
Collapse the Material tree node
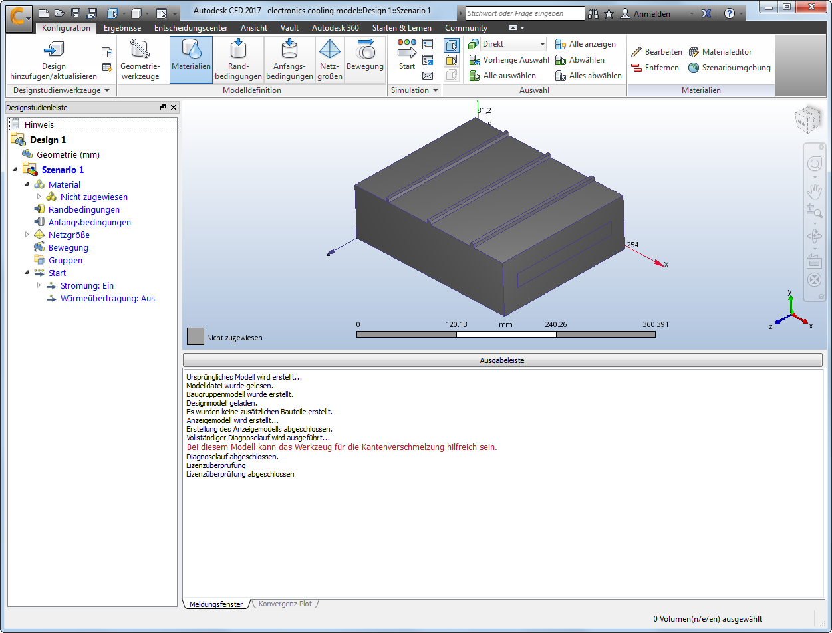pyautogui.click(x=27, y=184)
